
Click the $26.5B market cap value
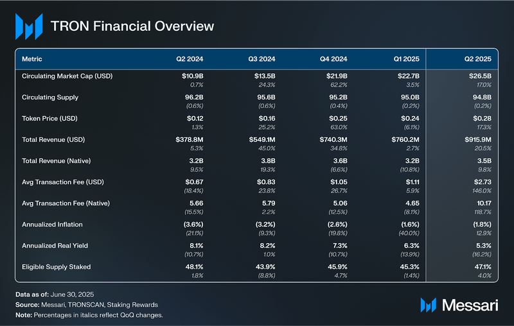[x=480, y=76]
